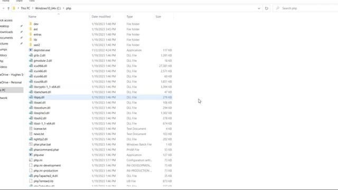Select the pharcommand.phar file name
The height and width of the screenshot is (190, 338).
coord(46,150)
